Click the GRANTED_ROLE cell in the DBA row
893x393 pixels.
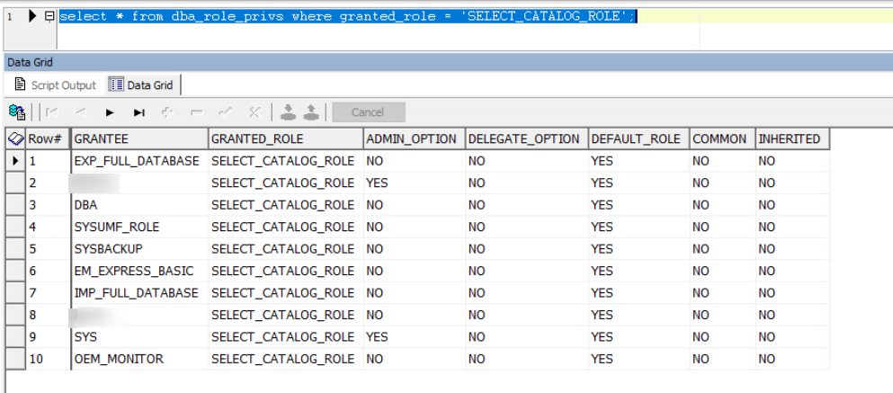pyautogui.click(x=286, y=205)
